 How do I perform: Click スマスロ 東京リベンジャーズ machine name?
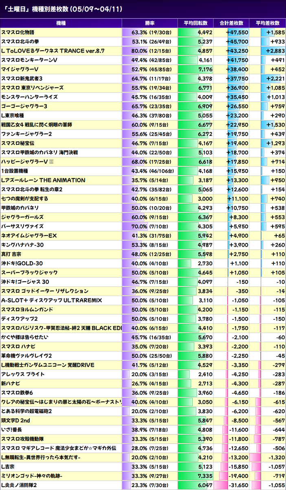click(x=32, y=88)
